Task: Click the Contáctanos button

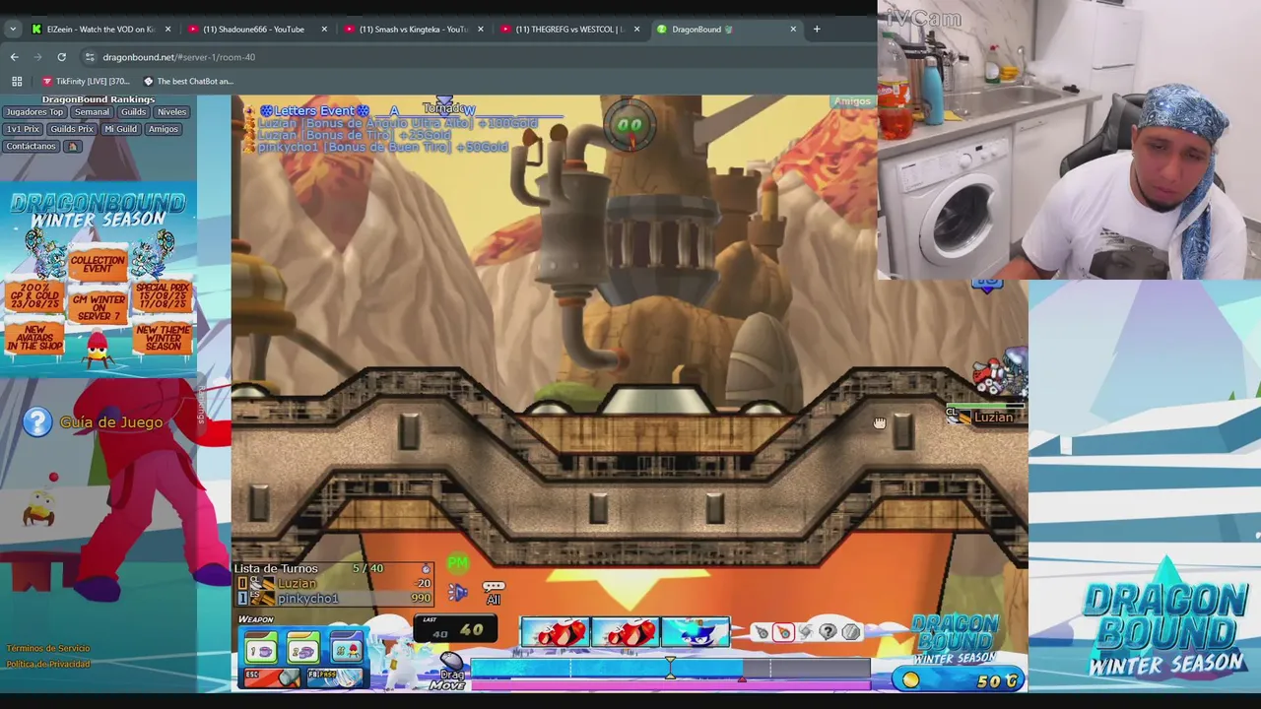Action: pyautogui.click(x=31, y=147)
